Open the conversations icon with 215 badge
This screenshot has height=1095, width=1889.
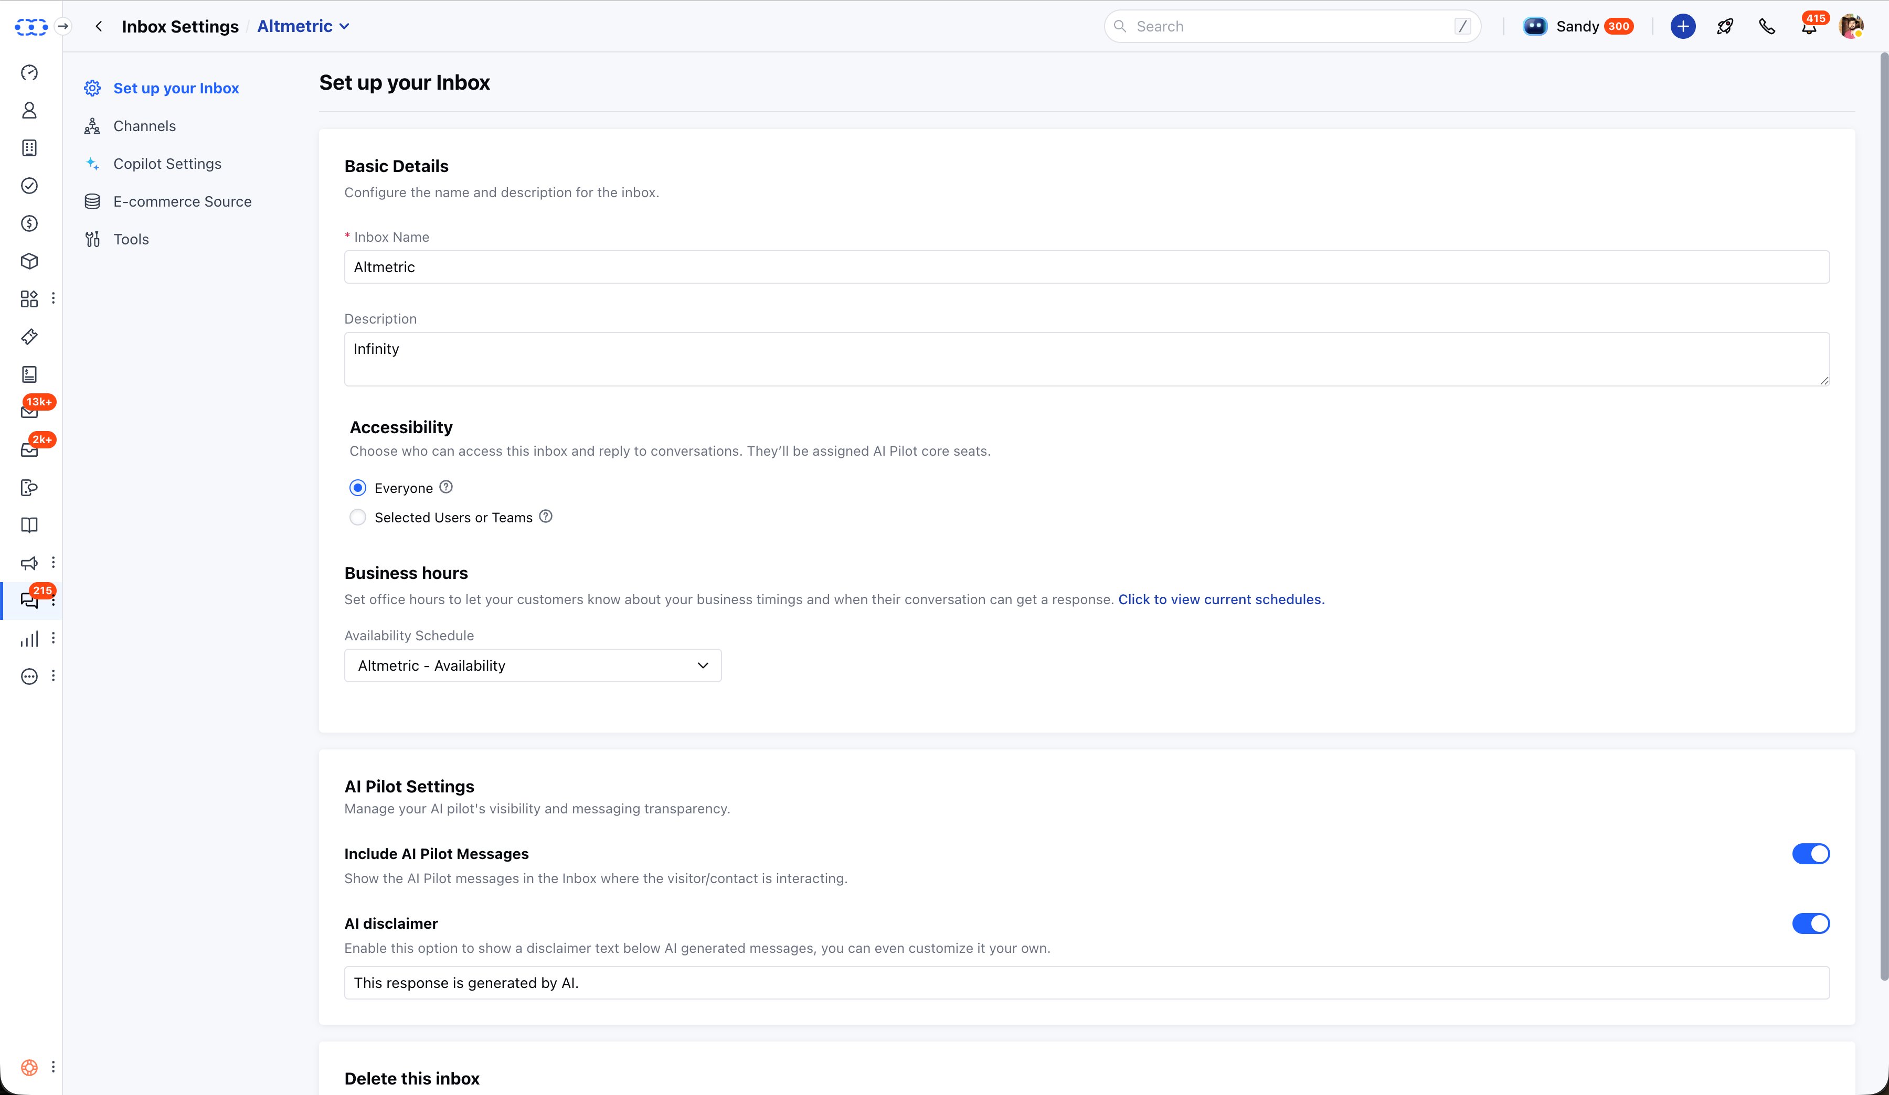point(29,600)
